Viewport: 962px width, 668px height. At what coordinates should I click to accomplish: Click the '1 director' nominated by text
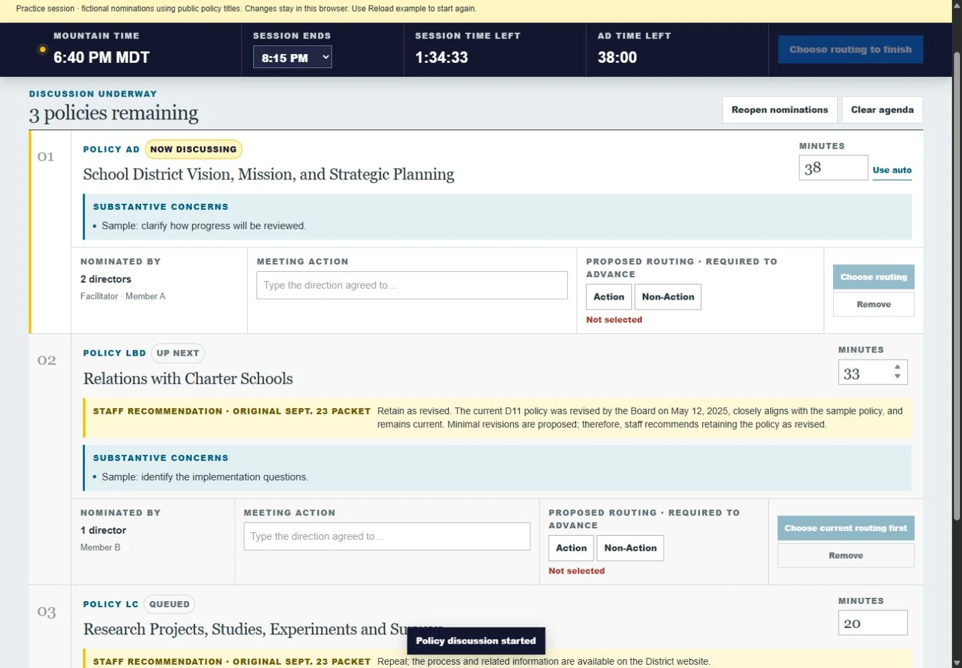pyautogui.click(x=103, y=530)
